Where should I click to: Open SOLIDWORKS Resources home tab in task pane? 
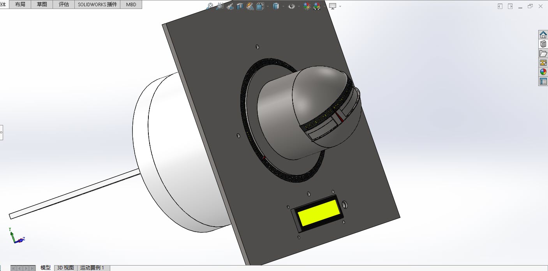pos(543,35)
